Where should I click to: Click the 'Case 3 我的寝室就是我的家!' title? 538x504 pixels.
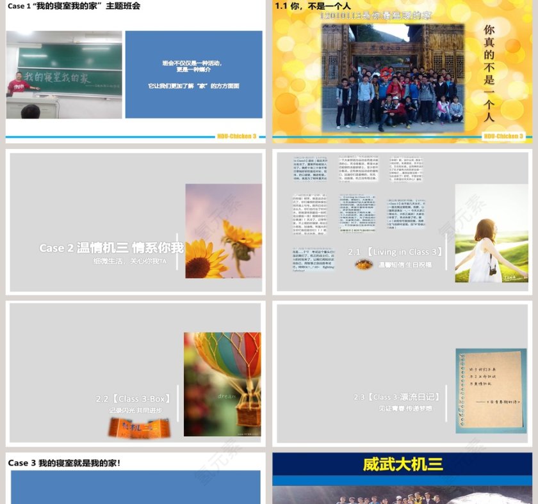(x=64, y=462)
